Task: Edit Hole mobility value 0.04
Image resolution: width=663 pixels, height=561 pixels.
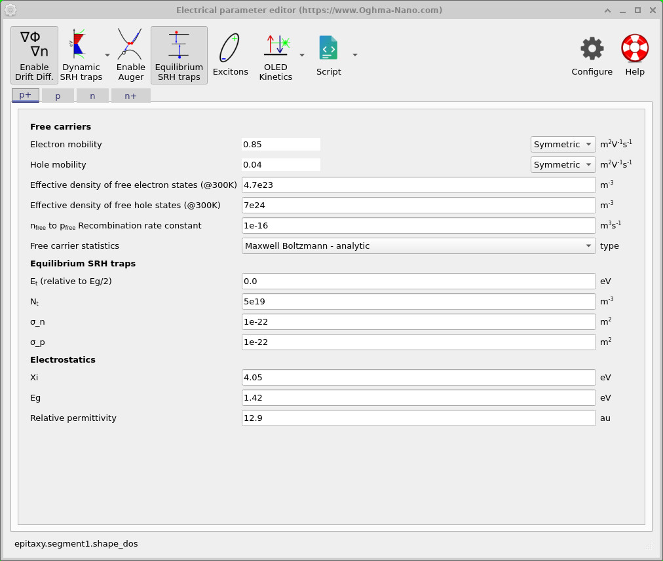Action: (x=281, y=165)
